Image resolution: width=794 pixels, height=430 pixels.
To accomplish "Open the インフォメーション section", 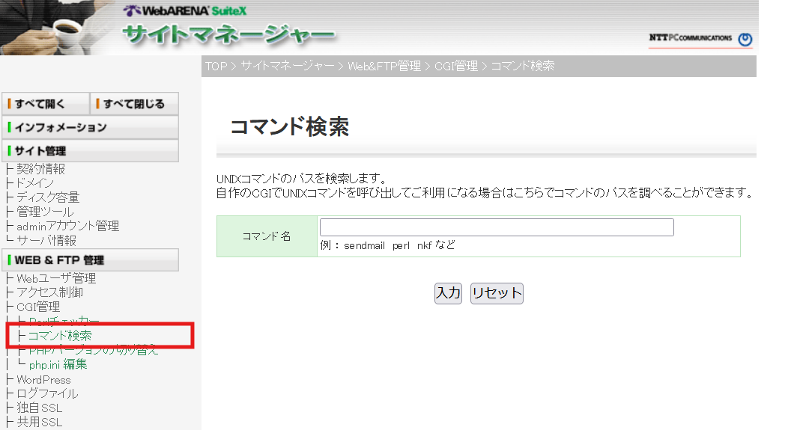I will point(90,127).
